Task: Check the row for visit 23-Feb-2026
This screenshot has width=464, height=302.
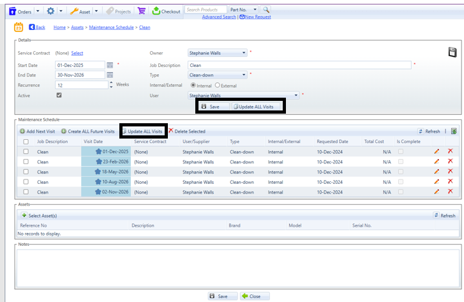Action: (26, 162)
